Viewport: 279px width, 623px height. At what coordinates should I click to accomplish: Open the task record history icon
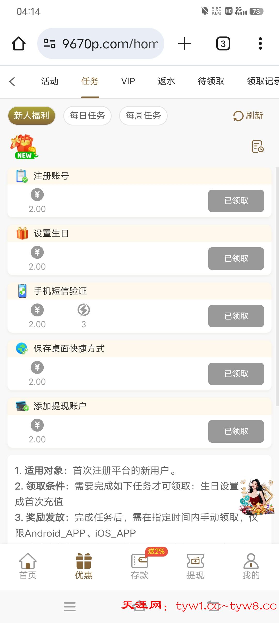pyautogui.click(x=257, y=146)
